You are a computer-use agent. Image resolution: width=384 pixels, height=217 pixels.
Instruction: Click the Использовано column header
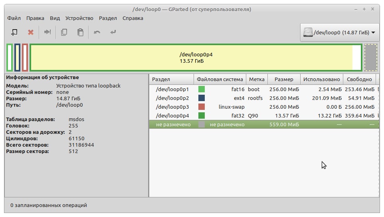tap(322, 79)
